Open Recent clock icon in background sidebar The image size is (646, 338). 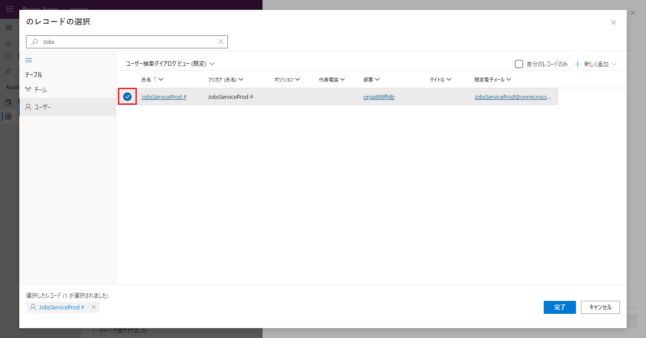pos(9,57)
